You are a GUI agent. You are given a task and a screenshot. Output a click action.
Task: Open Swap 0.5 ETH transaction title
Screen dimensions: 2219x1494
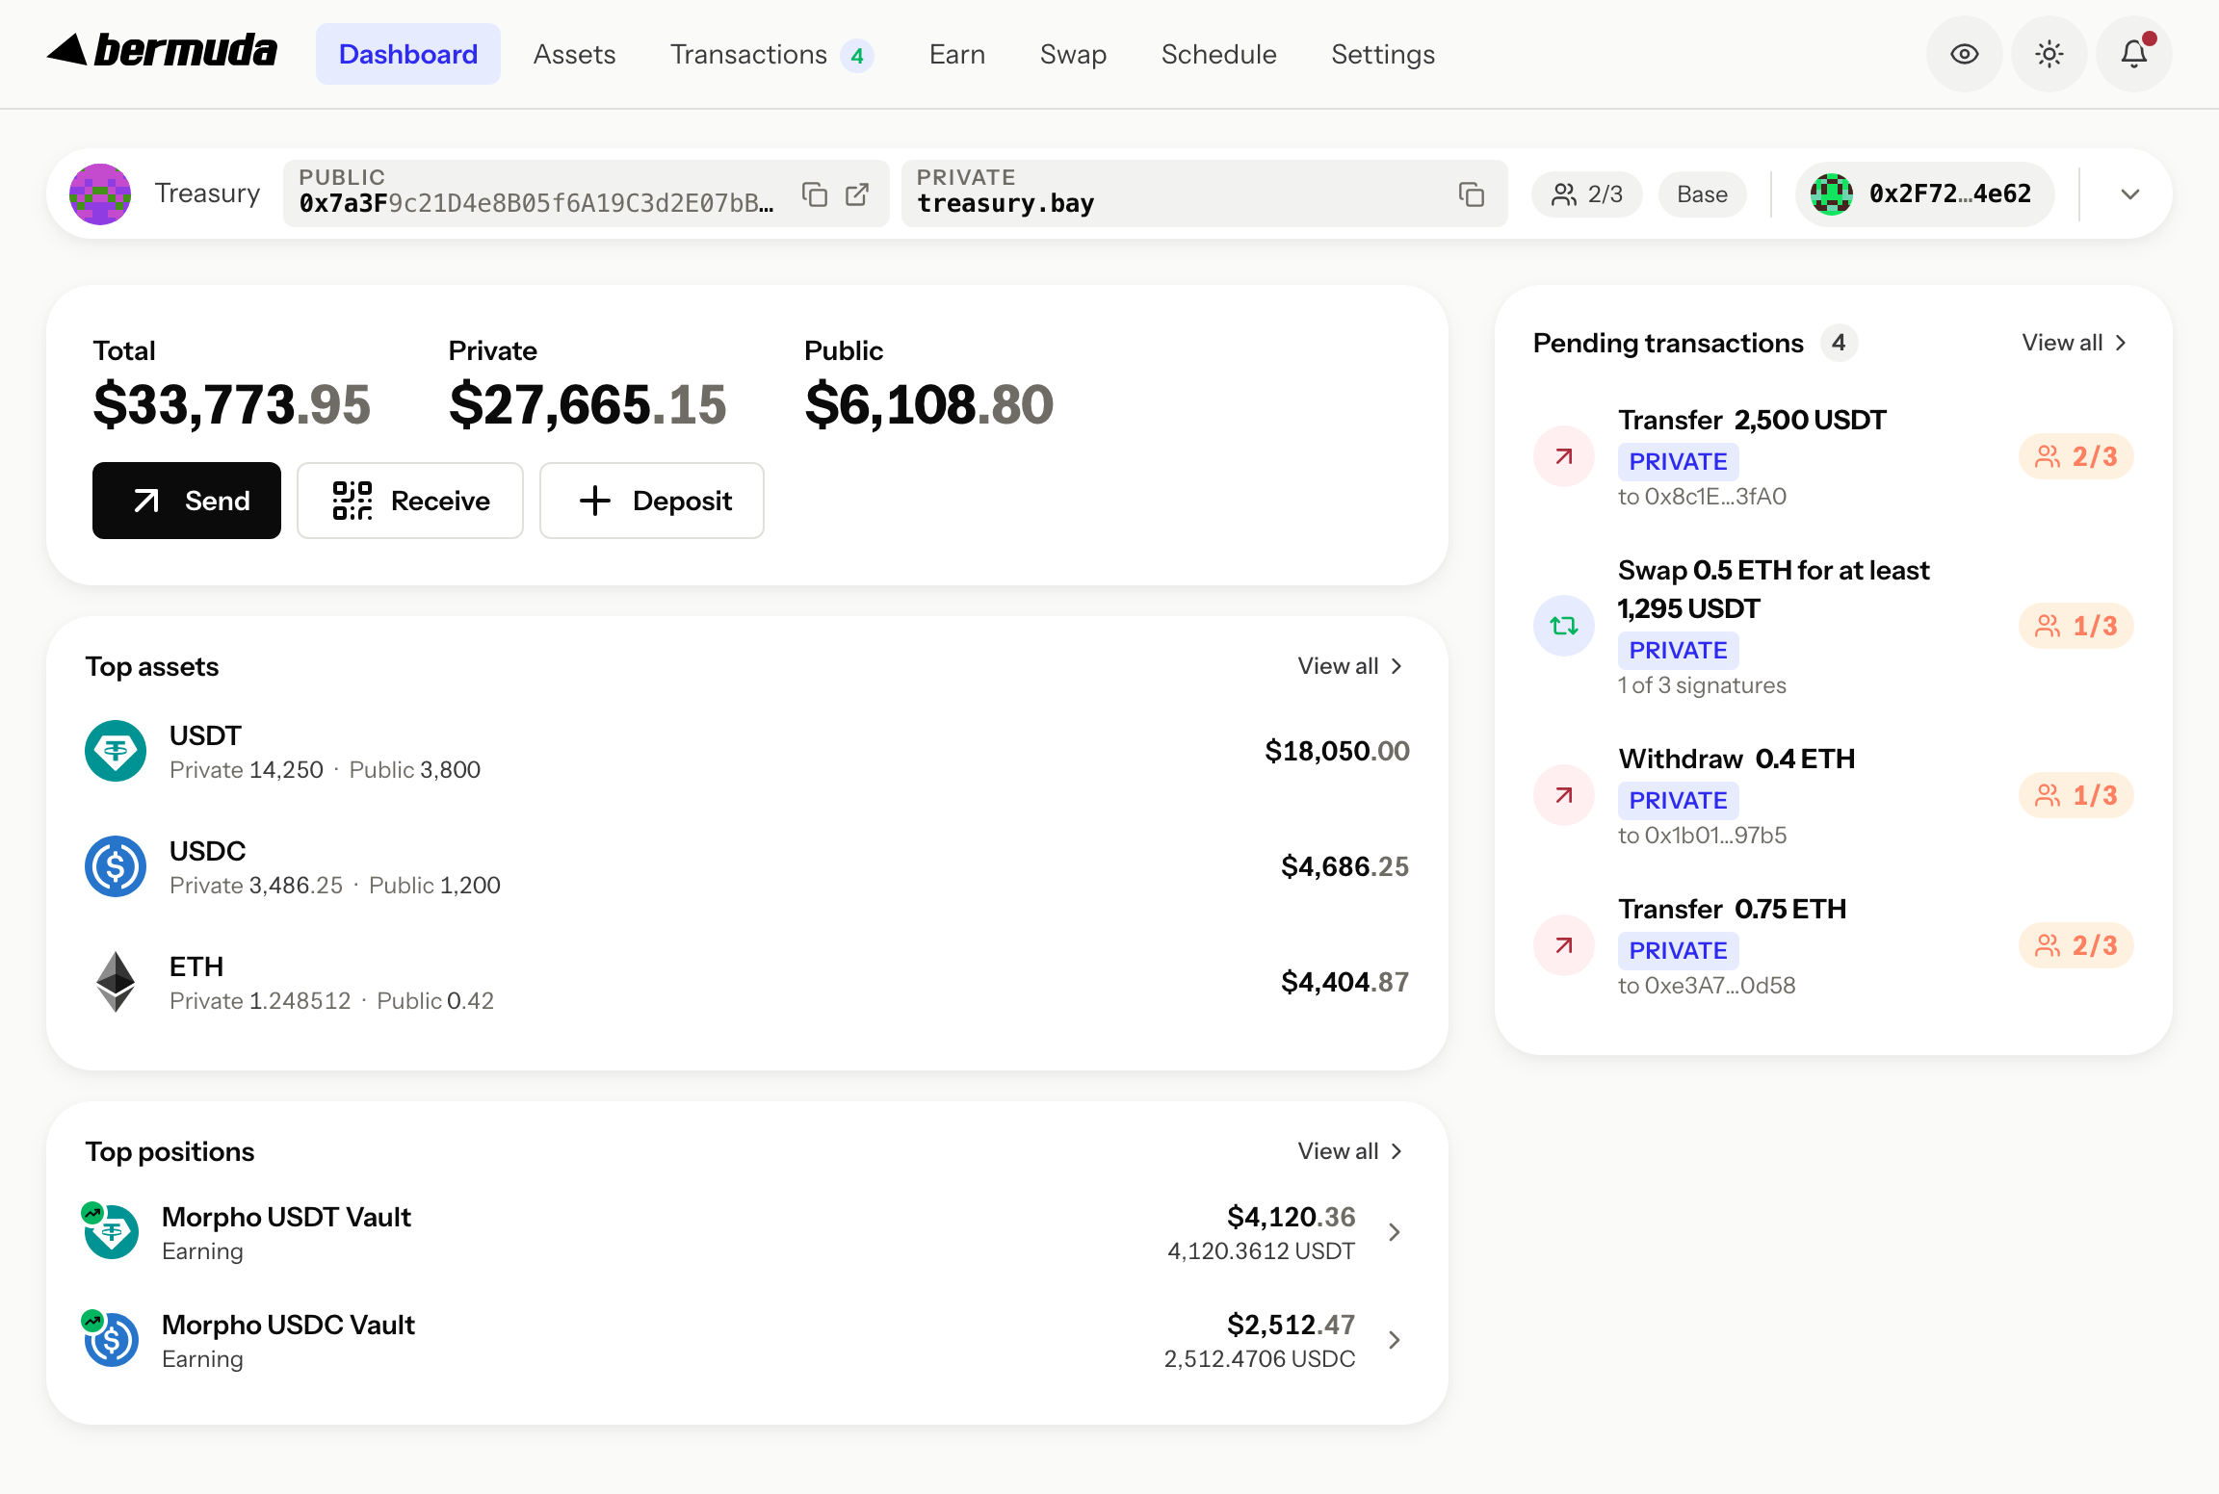tap(1773, 589)
